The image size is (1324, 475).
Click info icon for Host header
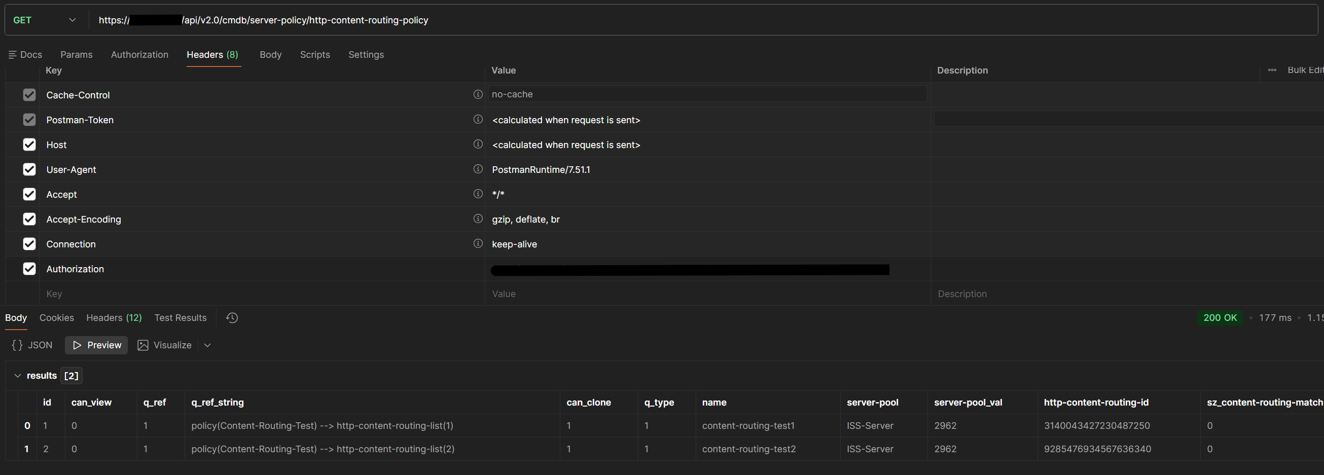[x=478, y=144]
